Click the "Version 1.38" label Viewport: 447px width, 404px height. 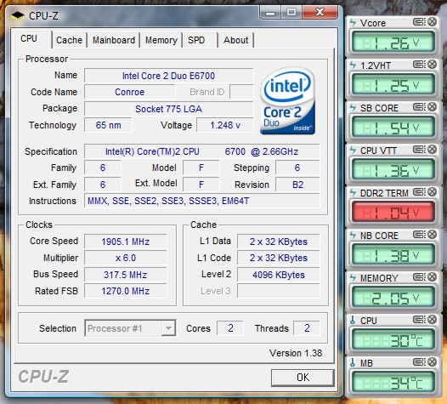[296, 353]
